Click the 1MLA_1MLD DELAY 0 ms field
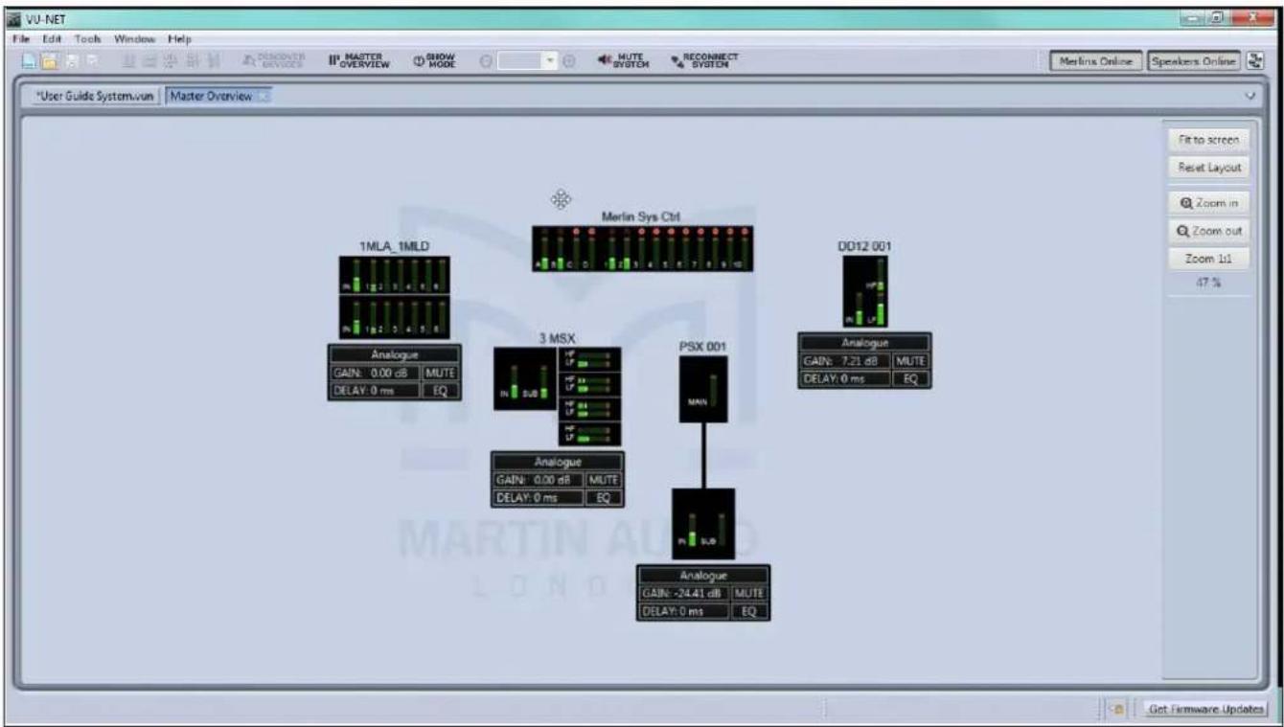This screenshot has height=727, width=1284. [376, 390]
